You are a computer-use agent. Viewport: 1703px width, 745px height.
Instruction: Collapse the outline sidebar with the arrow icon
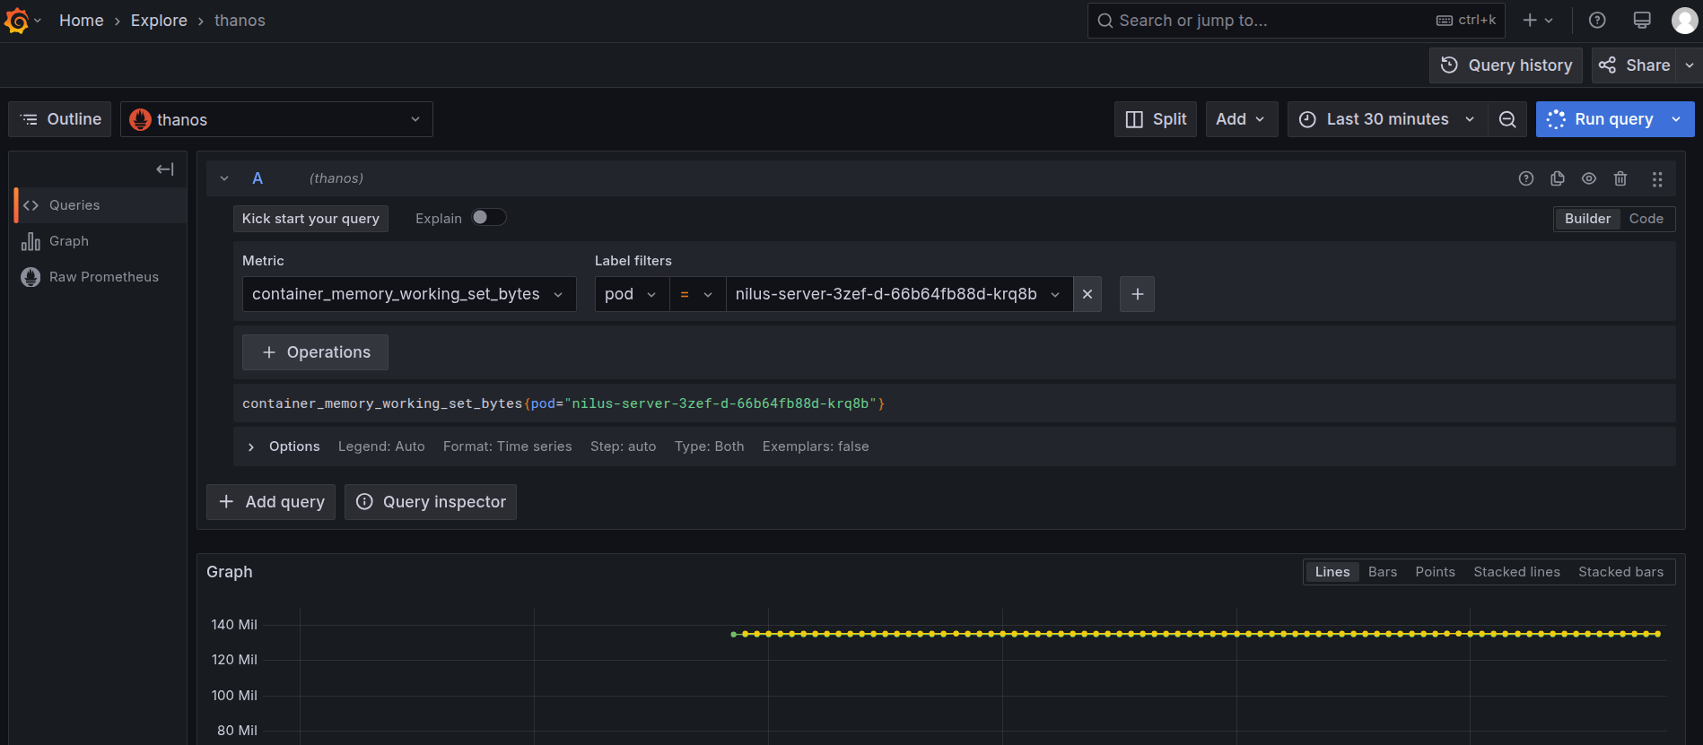click(165, 169)
